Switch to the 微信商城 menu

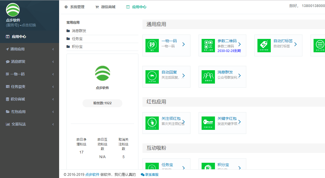click(105, 7)
